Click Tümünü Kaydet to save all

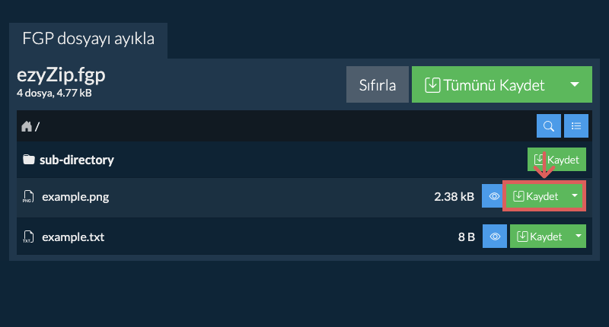(486, 84)
